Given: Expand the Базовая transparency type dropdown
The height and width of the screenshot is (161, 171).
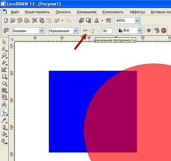Looking at the screenshot, I should click(x=42, y=31).
